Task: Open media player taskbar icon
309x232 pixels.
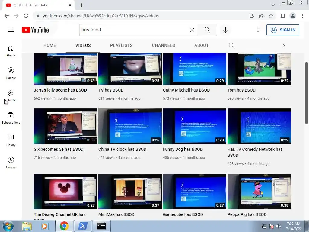Action: click(x=45, y=226)
